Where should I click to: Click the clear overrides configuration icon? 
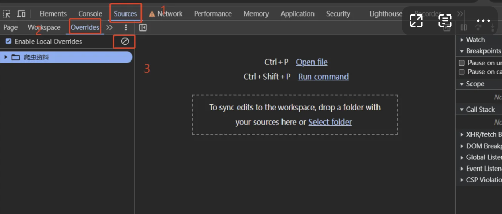click(x=125, y=41)
